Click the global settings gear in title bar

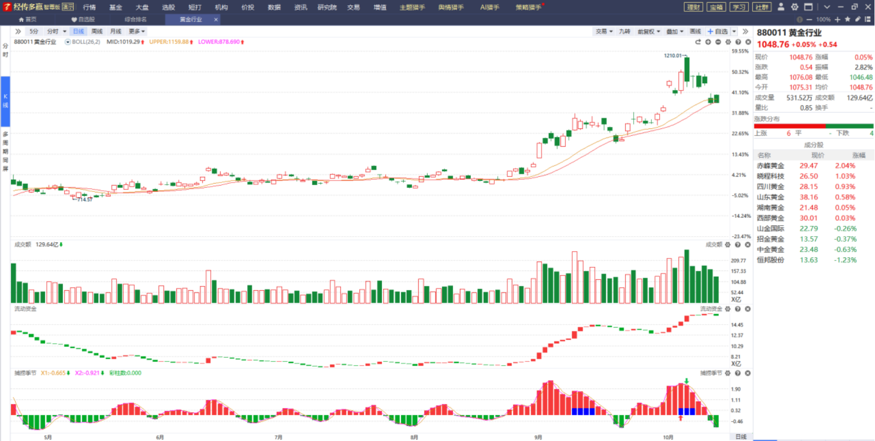coord(794,7)
